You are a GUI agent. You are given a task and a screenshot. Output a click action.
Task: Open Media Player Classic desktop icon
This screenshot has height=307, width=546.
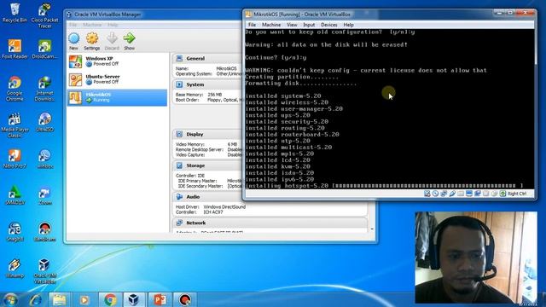pyautogui.click(x=15, y=125)
